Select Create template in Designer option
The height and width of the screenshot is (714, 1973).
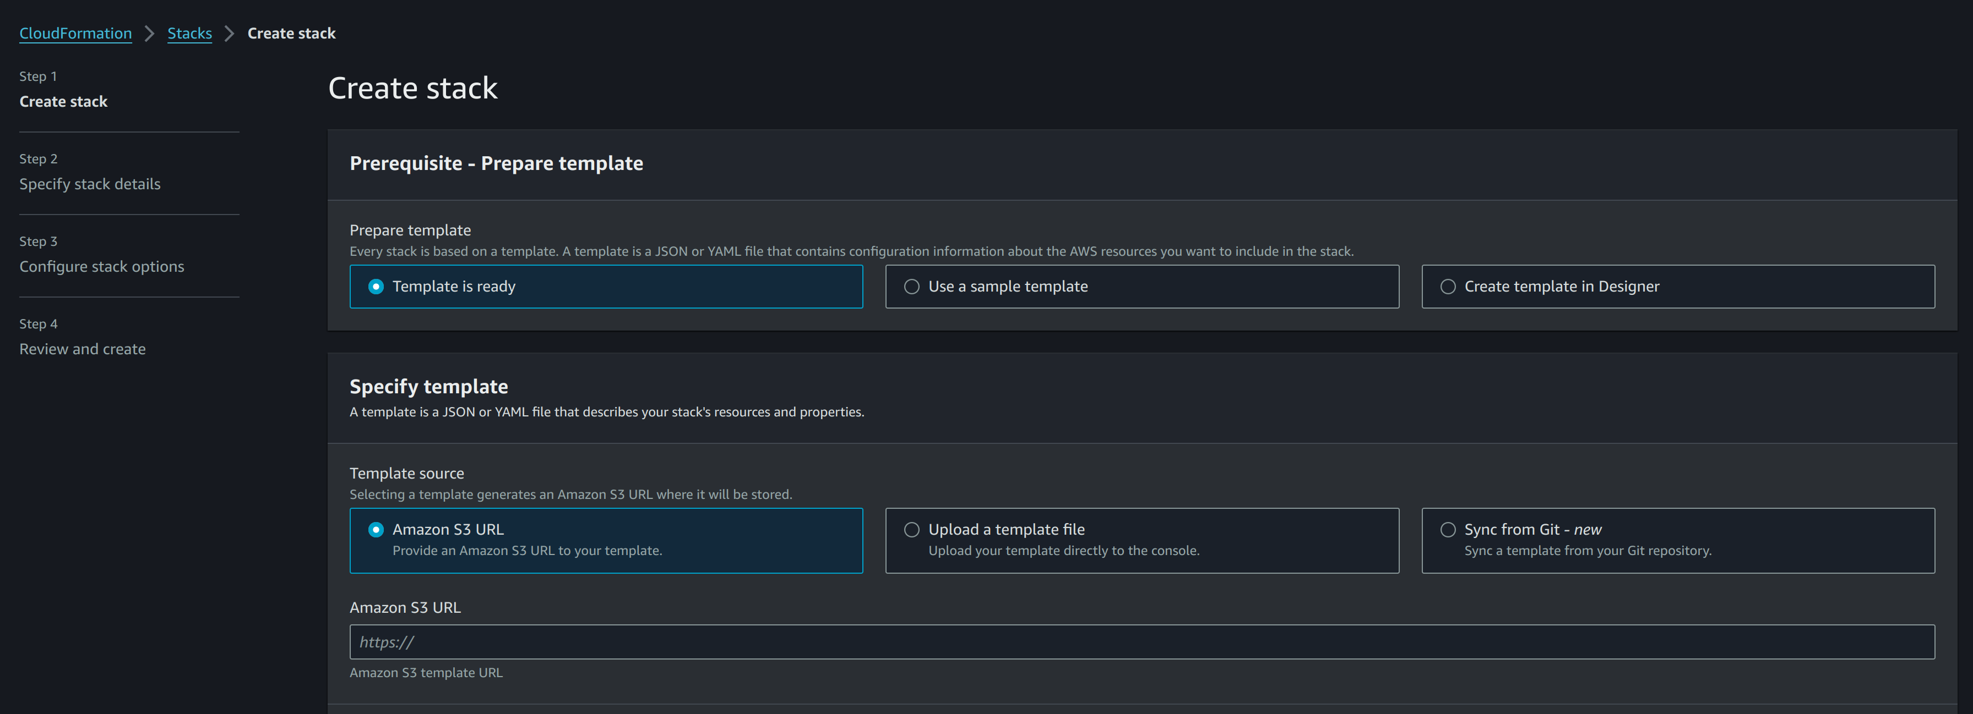coord(1448,286)
